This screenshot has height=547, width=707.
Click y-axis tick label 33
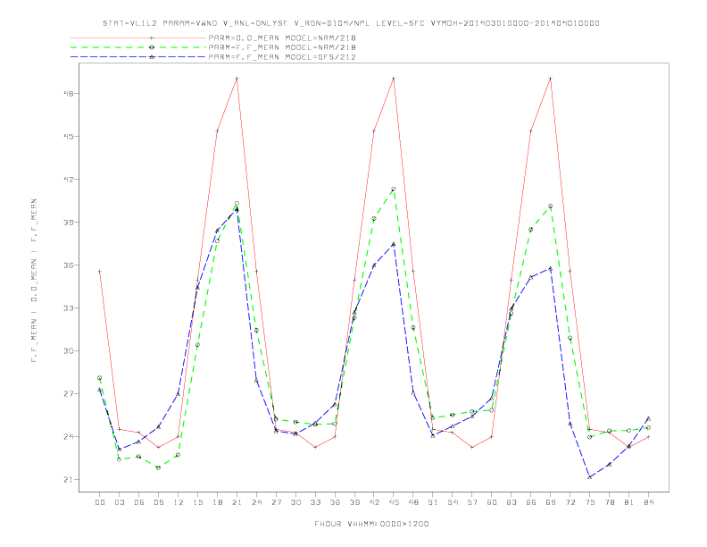[x=68, y=307]
